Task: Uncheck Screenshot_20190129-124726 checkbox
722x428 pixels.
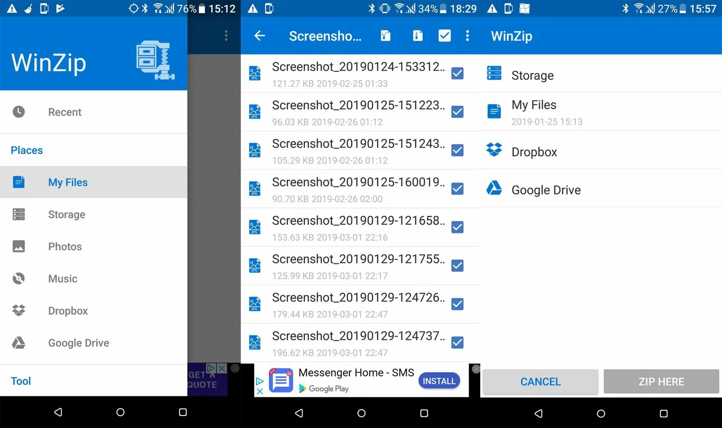Action: pos(458,304)
